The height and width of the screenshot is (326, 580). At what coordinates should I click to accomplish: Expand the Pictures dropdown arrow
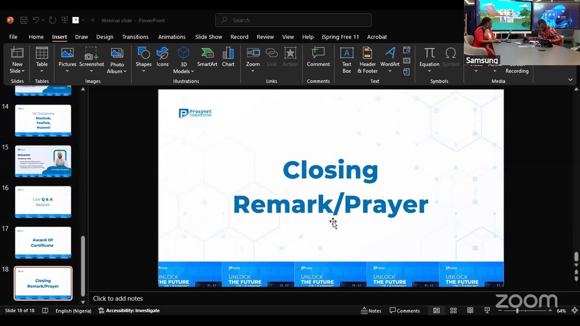coord(67,71)
